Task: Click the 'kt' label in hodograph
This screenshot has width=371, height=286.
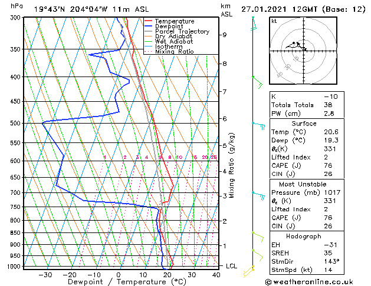Action: pyautogui.click(x=274, y=21)
